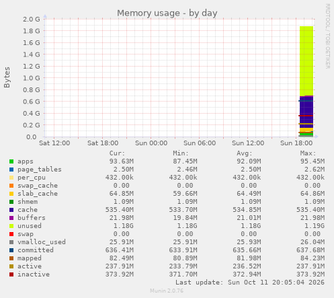
Task: Click the unused max value 1.19G
Action: pos(315,226)
